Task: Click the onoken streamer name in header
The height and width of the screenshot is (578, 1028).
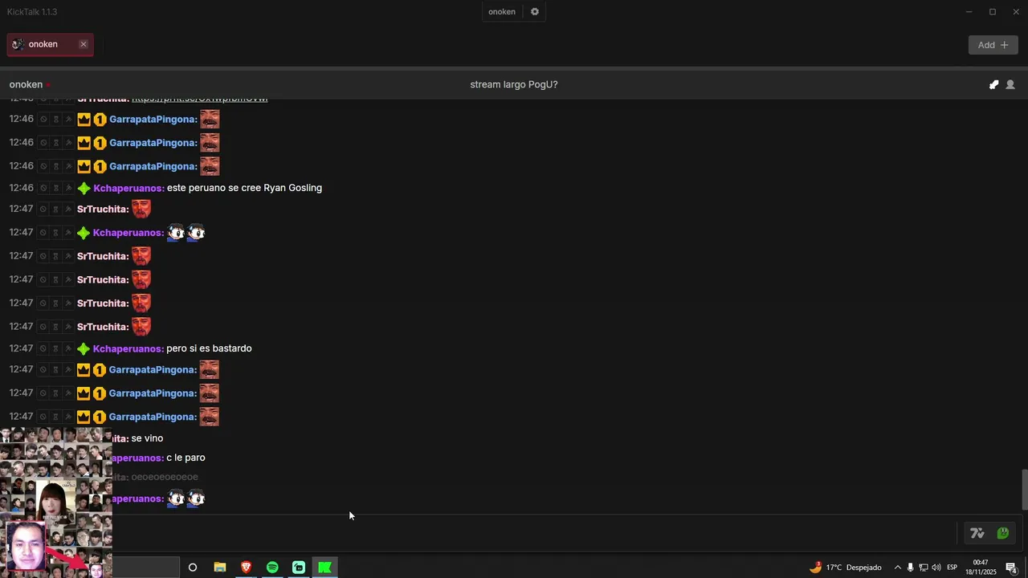Action: tap(26, 84)
